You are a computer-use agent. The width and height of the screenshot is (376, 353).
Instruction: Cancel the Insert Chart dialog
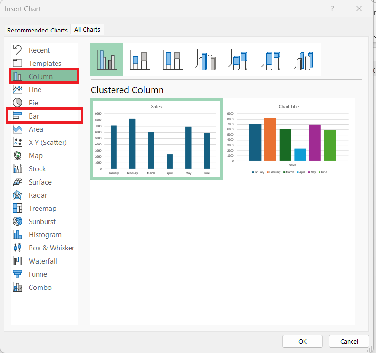coord(349,341)
